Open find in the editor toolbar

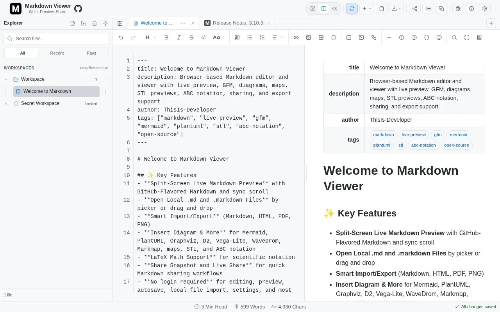pos(454,37)
